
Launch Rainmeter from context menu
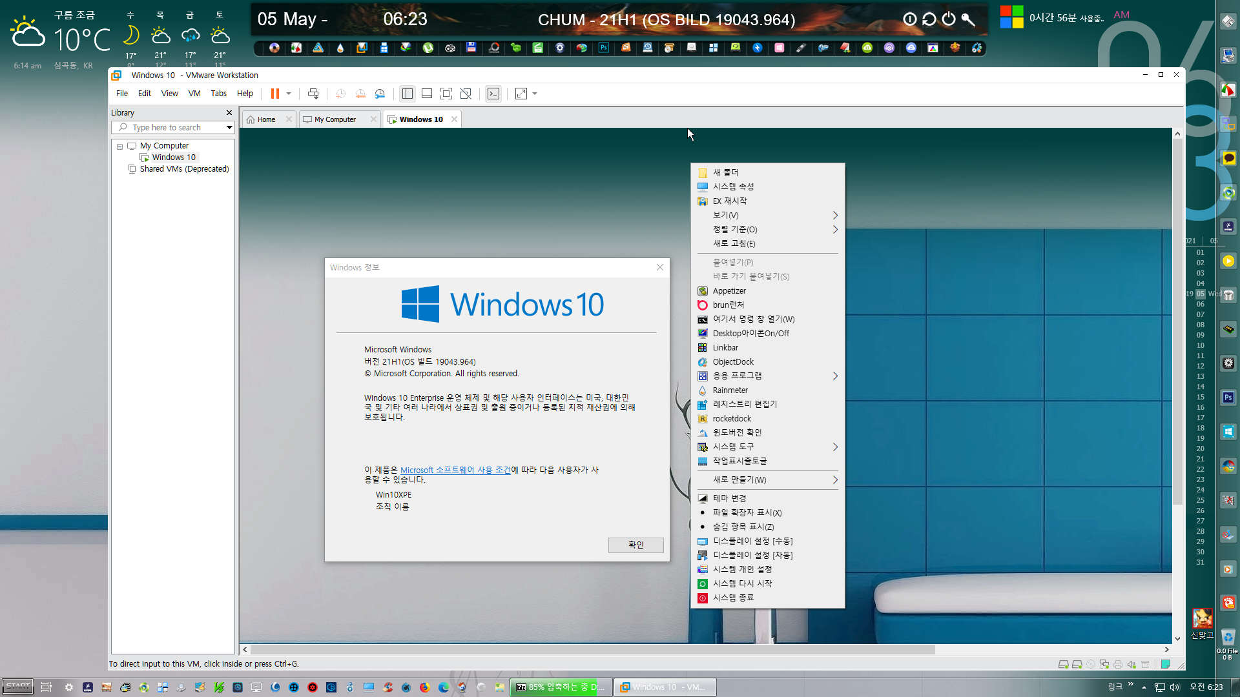click(767, 390)
